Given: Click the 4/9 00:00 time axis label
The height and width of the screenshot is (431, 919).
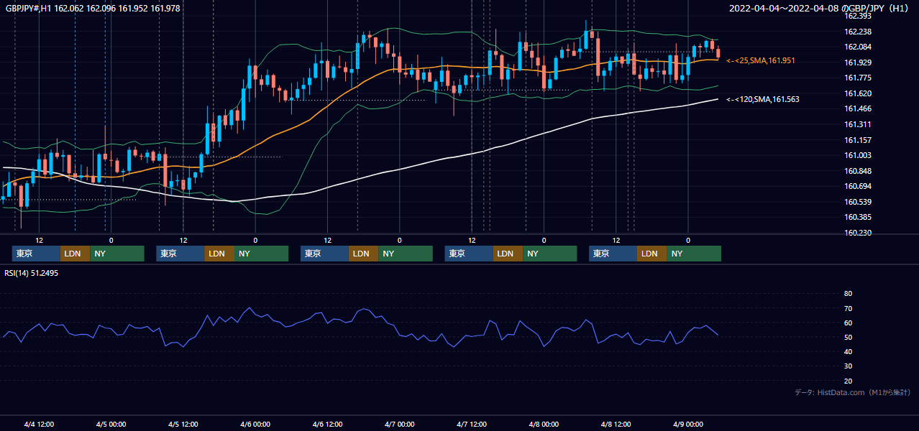Looking at the screenshot, I should click(688, 424).
